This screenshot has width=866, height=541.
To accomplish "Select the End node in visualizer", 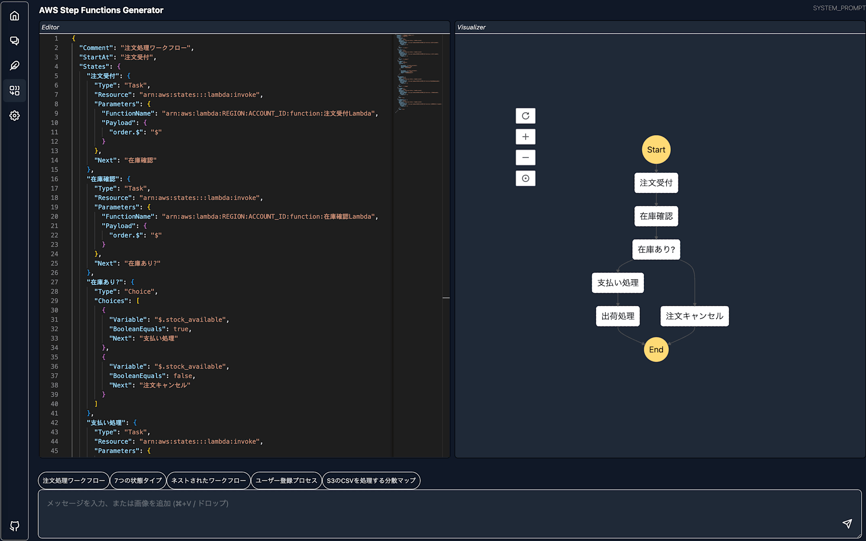I will pos(656,350).
